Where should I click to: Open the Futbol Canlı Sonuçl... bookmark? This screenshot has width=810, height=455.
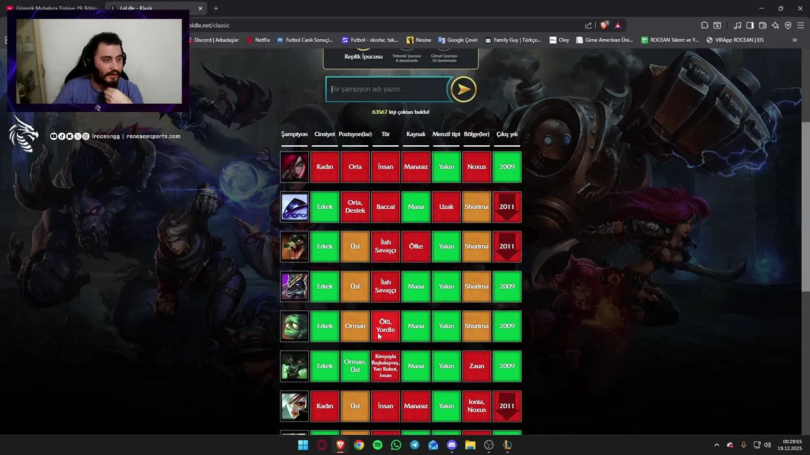pyautogui.click(x=304, y=40)
